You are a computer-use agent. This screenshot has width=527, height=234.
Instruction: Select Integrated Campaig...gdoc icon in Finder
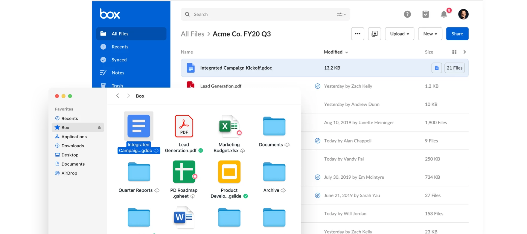tap(139, 126)
